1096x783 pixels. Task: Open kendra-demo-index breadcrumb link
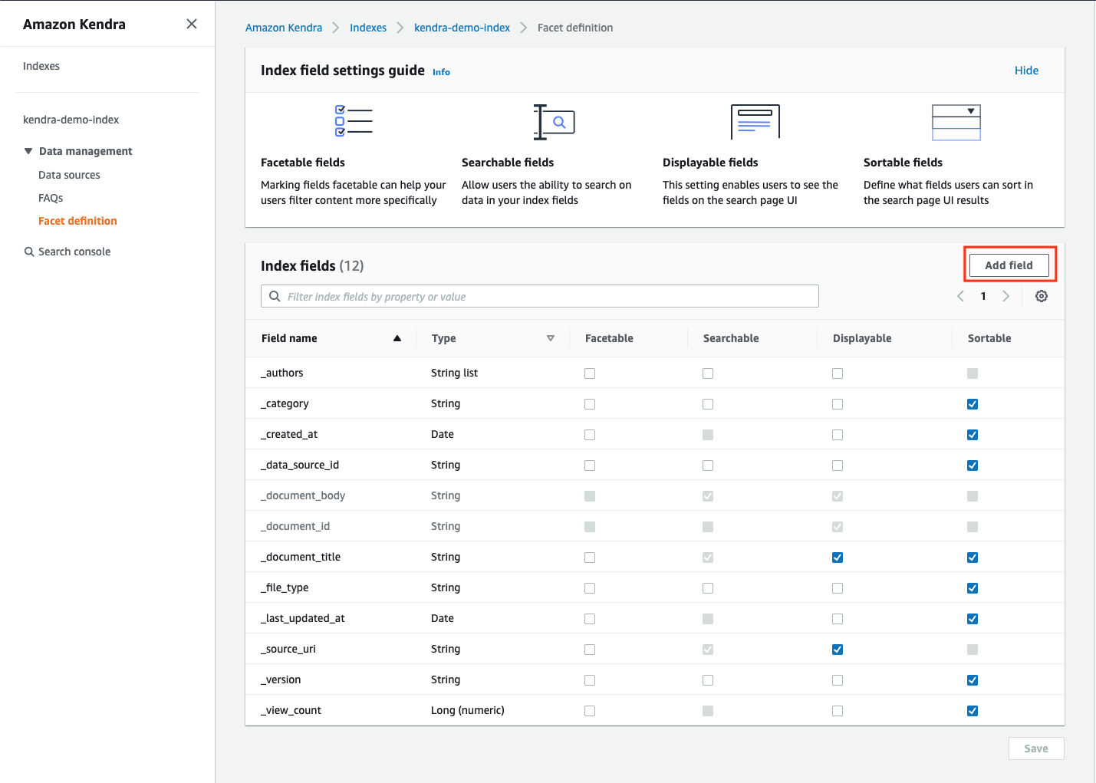point(462,28)
